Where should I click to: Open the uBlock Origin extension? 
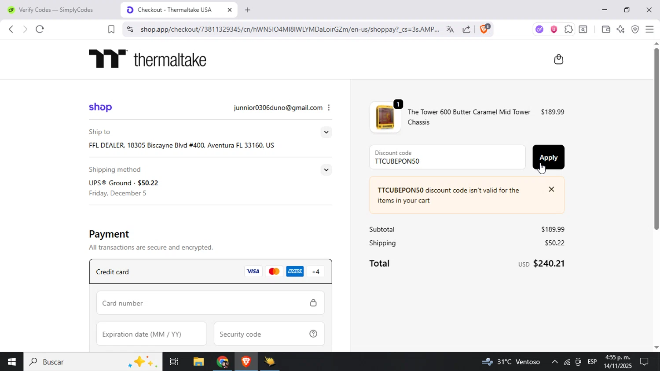click(554, 29)
